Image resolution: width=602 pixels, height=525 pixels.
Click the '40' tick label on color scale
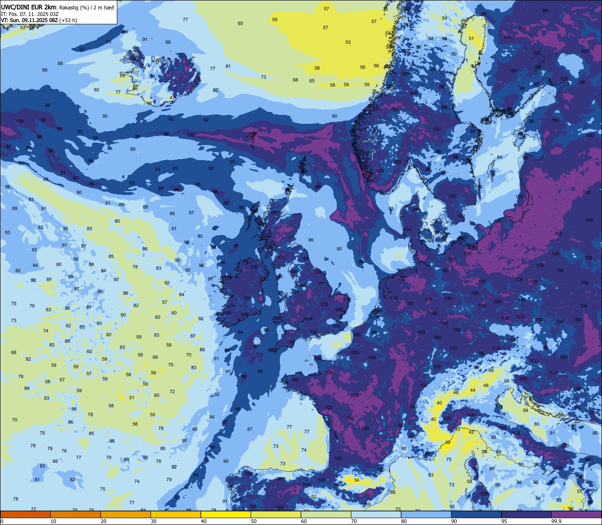pyautogui.click(x=204, y=521)
